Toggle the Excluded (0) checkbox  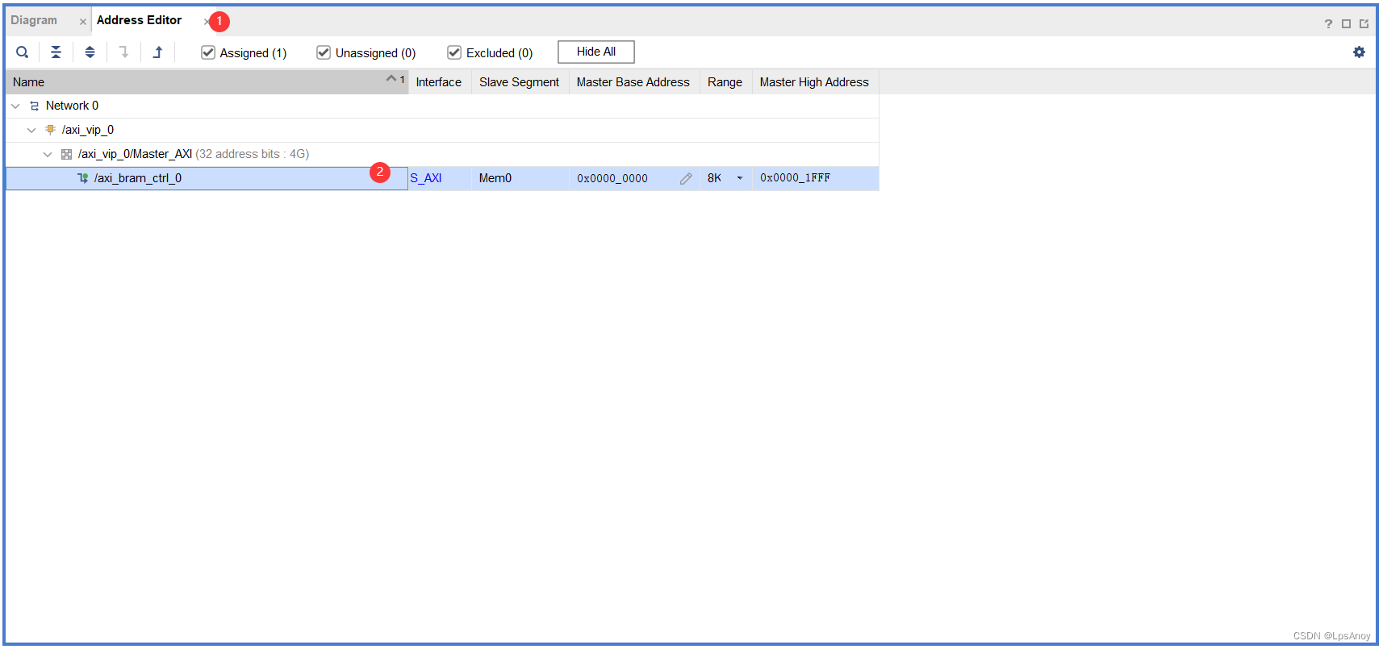tap(454, 52)
